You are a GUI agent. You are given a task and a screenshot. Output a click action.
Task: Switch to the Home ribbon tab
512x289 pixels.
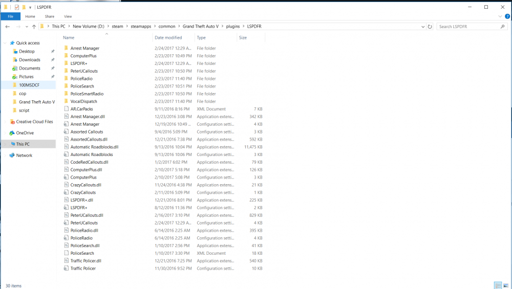coord(30,16)
